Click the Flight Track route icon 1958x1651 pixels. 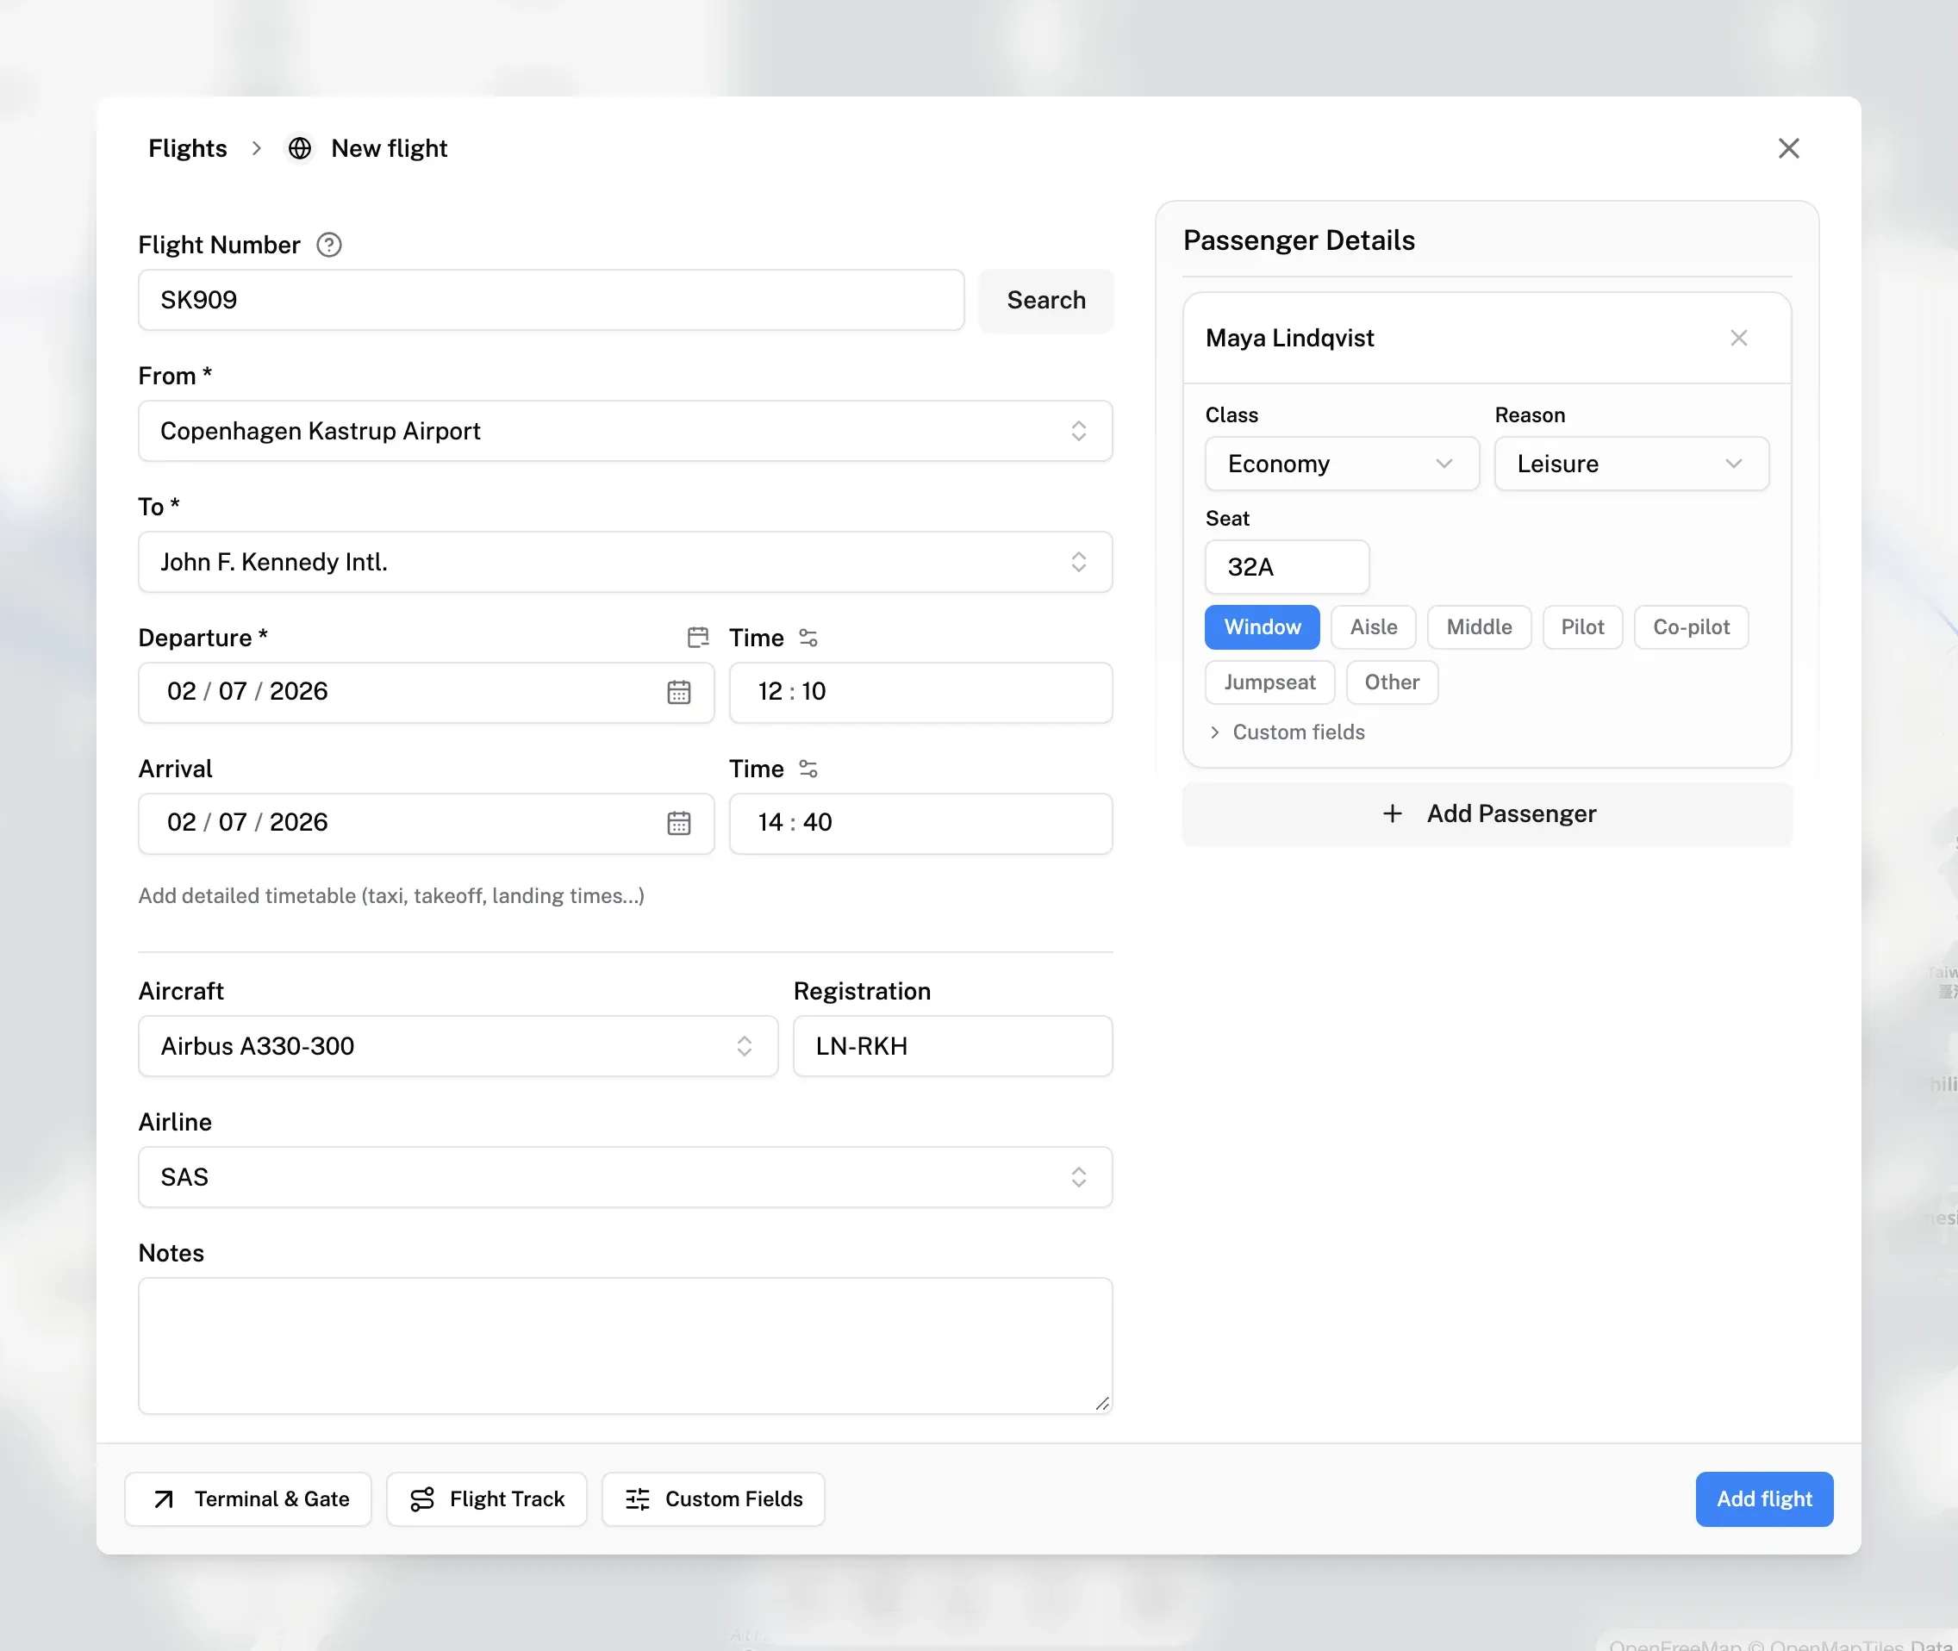(422, 1499)
